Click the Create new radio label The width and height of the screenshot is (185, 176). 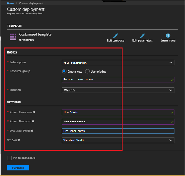pyautogui.click(x=75, y=72)
